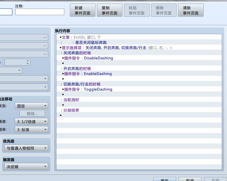Click the third condition's ... browse button
This screenshot has height=181, width=227.
tap(45, 54)
